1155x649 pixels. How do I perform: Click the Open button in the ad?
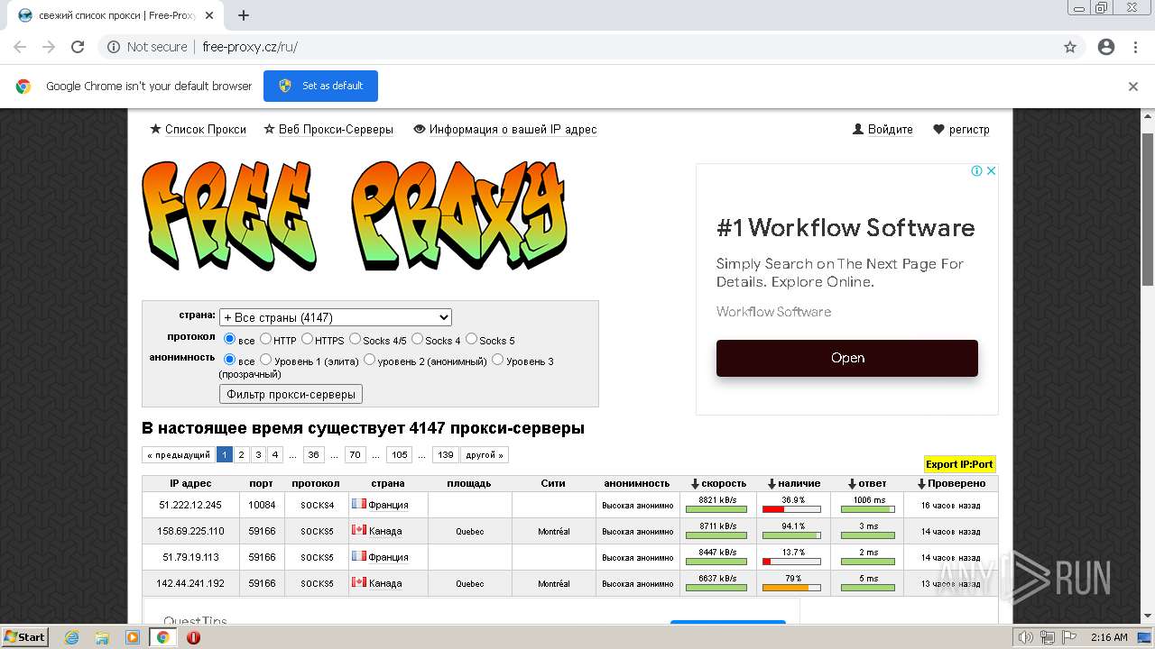click(x=847, y=358)
